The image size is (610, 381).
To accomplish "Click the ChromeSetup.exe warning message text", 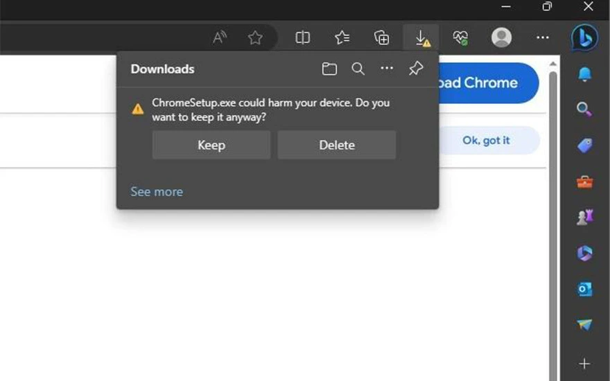I will point(271,109).
